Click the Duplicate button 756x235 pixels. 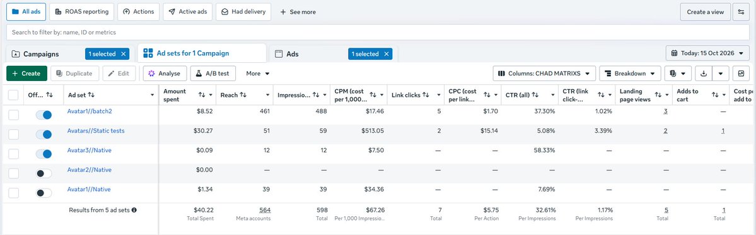click(75, 74)
